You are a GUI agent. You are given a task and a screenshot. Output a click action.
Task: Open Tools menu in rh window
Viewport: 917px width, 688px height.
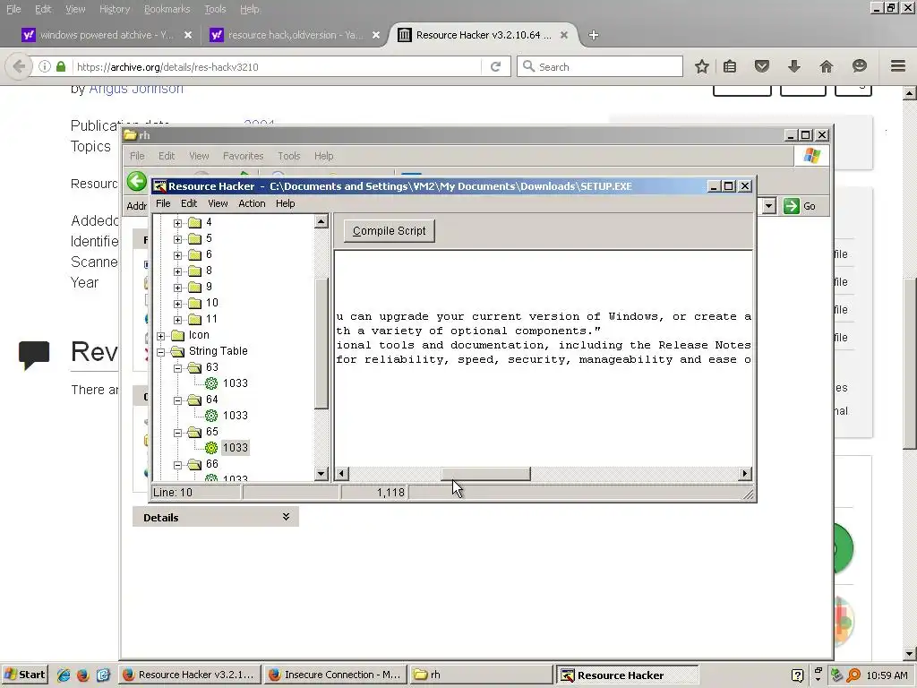[x=289, y=156]
